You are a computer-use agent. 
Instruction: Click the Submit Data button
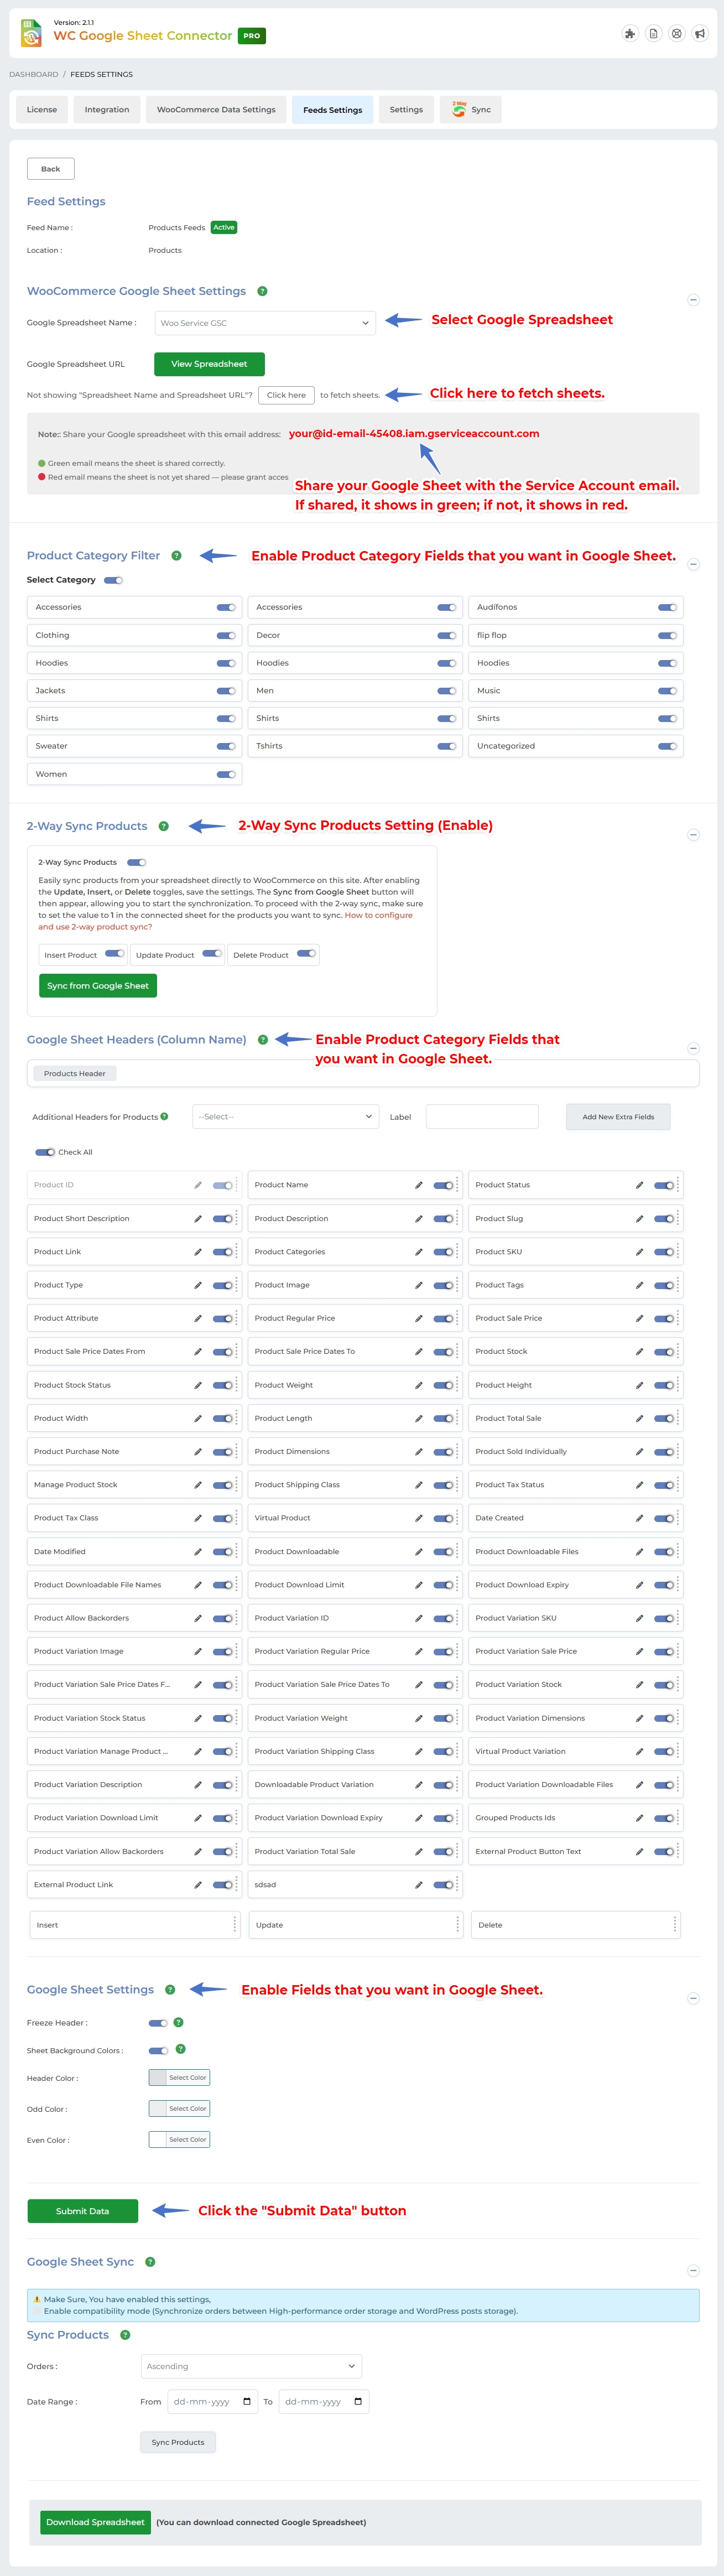pos(82,2211)
